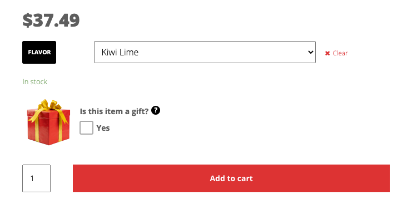Click the golden bow on the gift box
The height and width of the screenshot is (205, 407).
[x=49, y=105]
